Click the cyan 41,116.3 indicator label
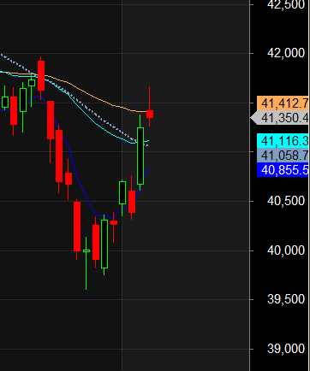310x371 pixels. click(283, 141)
